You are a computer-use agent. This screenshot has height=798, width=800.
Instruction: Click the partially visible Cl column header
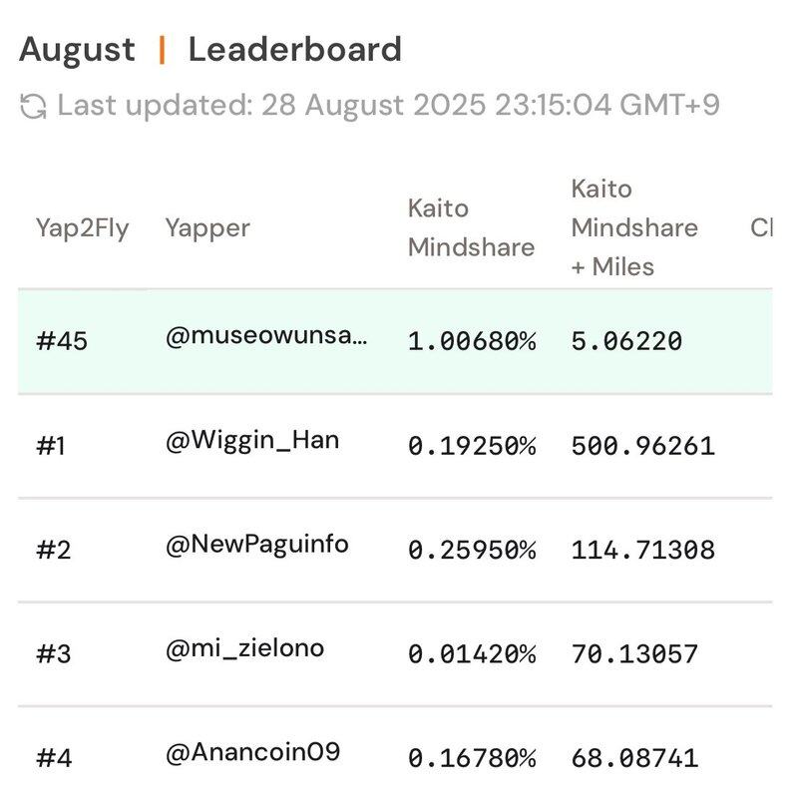point(761,228)
